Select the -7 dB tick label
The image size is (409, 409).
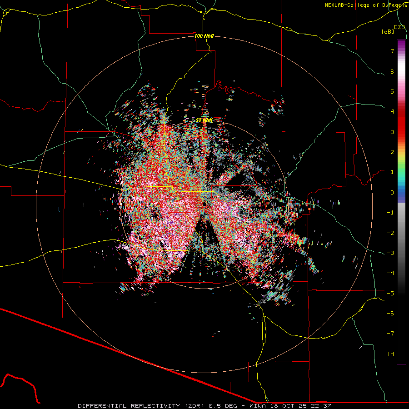[x=390, y=334]
